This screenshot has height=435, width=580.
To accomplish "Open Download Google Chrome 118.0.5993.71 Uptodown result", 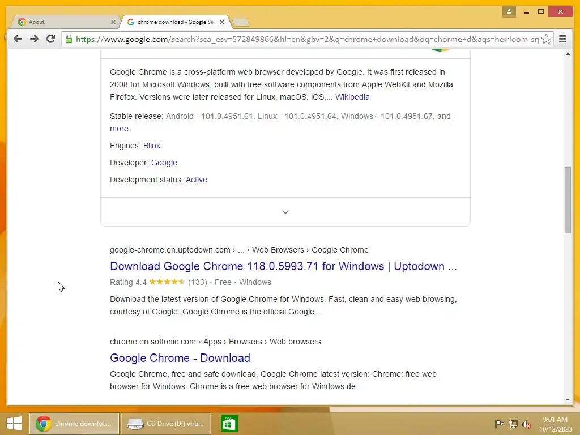I will (283, 266).
